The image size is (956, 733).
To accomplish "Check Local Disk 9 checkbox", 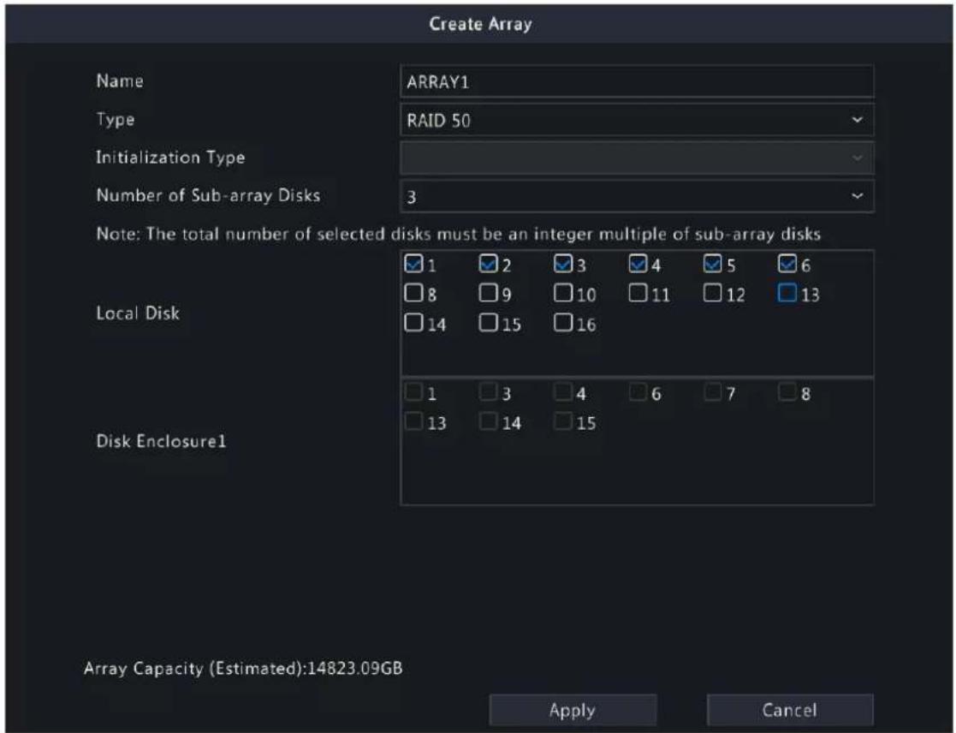I will (x=489, y=293).
